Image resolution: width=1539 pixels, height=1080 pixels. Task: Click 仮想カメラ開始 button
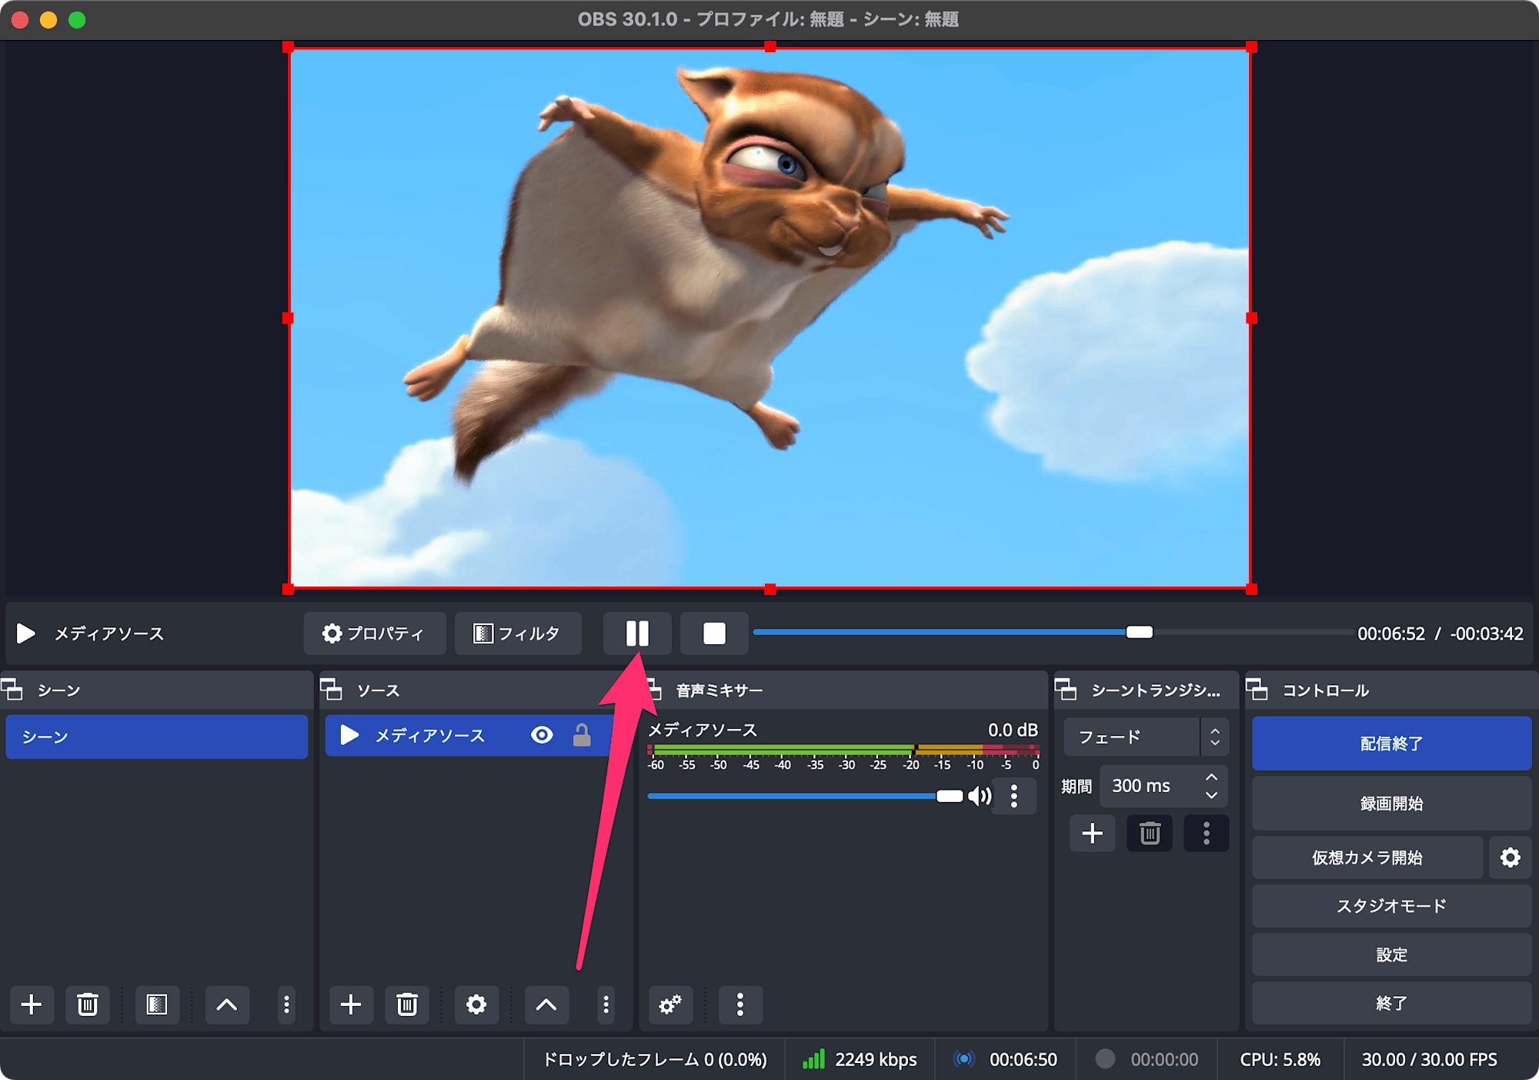pos(1367,858)
